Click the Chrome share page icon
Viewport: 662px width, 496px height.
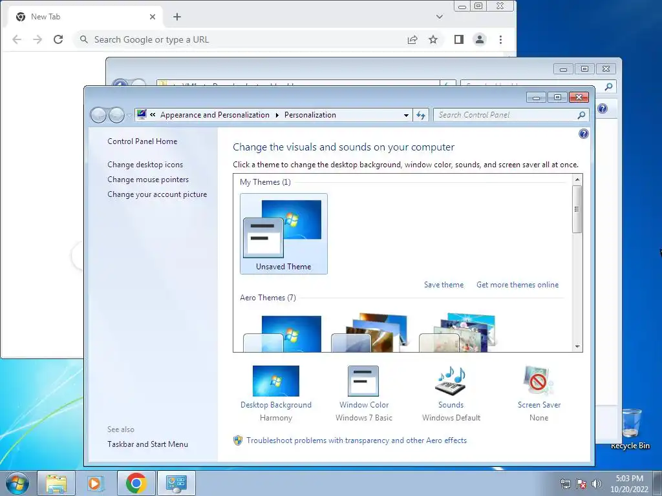(412, 39)
